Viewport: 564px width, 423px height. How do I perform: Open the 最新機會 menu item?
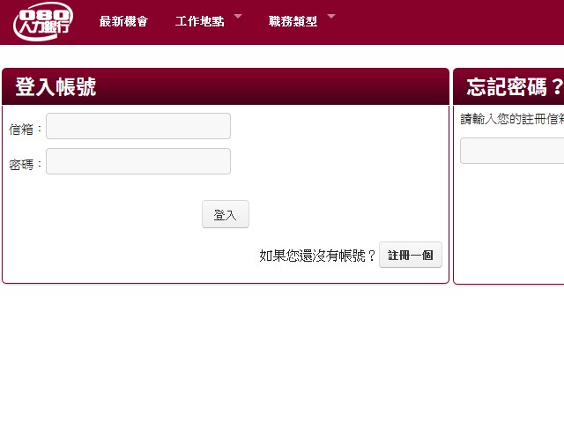click(x=123, y=22)
